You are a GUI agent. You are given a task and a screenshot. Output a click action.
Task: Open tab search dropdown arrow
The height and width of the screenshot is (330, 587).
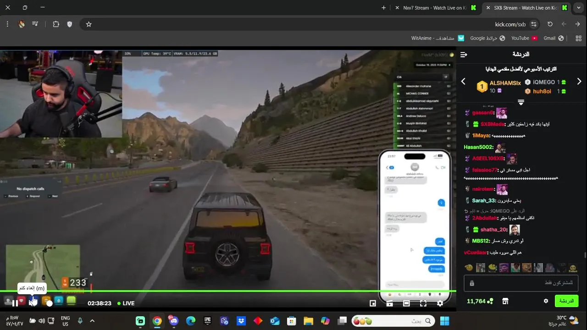tap(578, 8)
